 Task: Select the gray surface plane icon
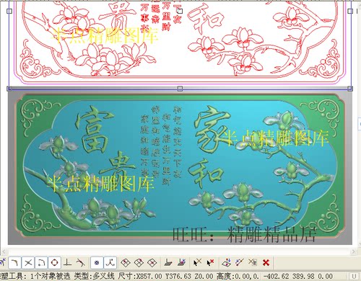[x=168, y=263]
